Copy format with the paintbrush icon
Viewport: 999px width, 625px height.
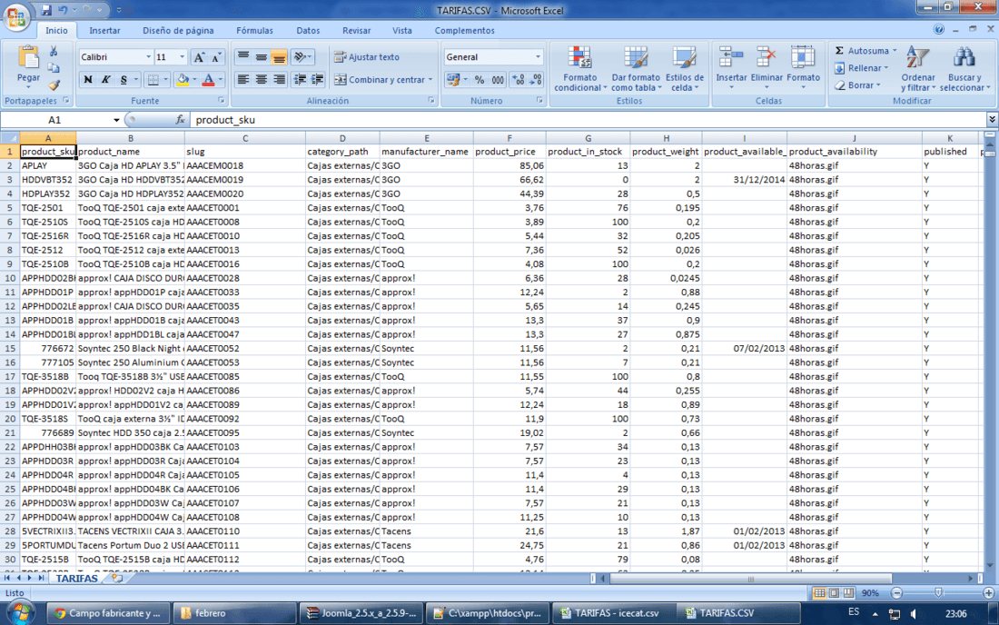click(x=54, y=84)
